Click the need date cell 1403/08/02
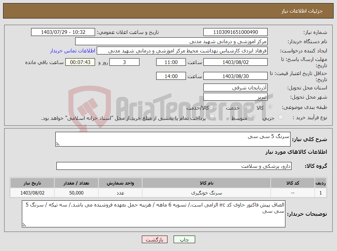This screenshot has width=337, height=251. [x=32, y=193]
